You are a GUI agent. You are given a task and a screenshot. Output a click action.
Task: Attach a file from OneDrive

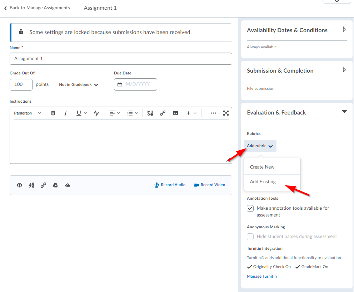coord(68,185)
